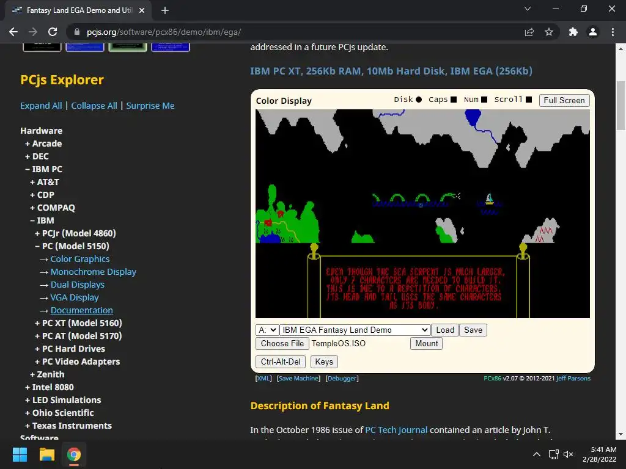The height and width of the screenshot is (469, 626).
Task: Click the Surprise Me link
Action: 150,106
